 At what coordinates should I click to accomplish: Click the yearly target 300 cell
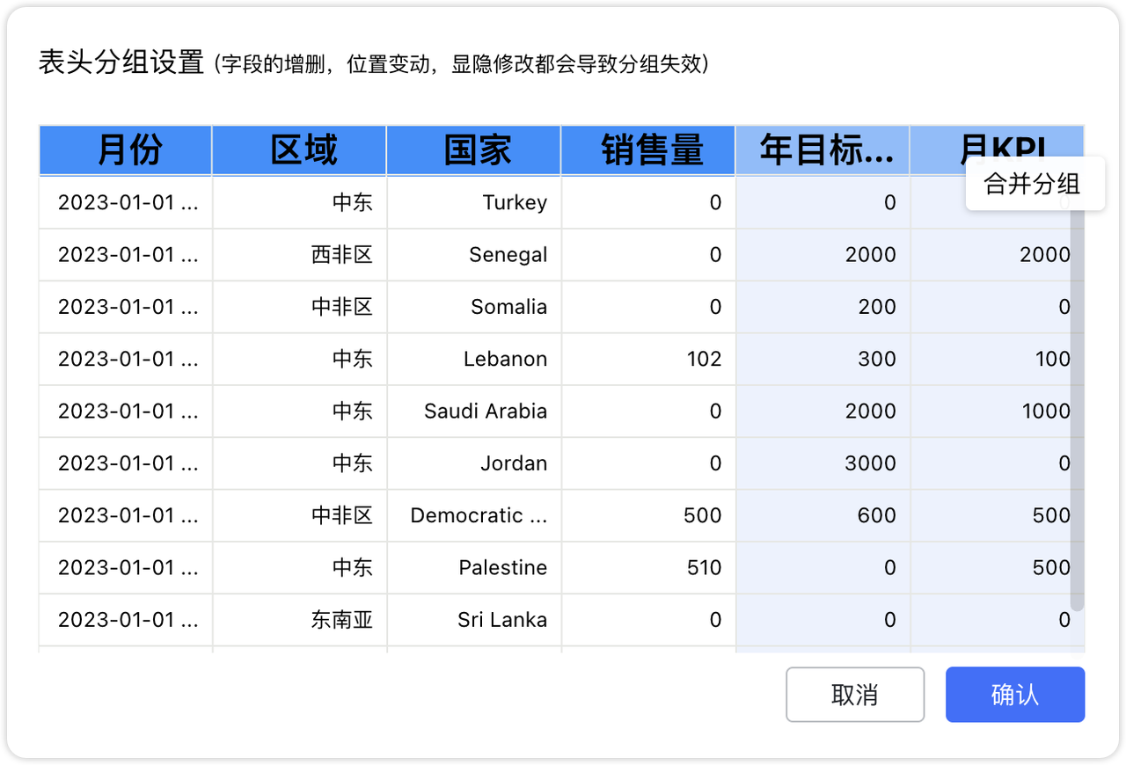click(823, 359)
